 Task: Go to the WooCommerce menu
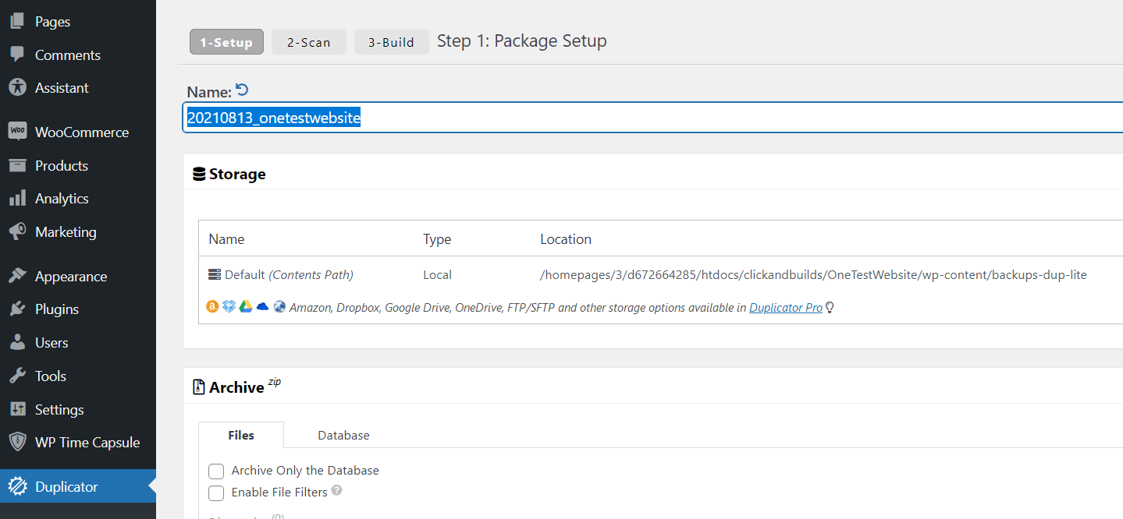[81, 132]
